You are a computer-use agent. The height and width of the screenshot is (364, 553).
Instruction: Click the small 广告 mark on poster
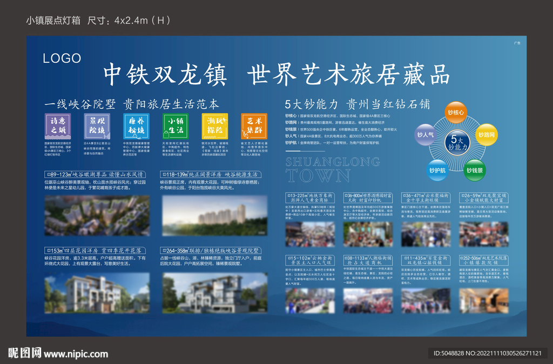(517, 43)
